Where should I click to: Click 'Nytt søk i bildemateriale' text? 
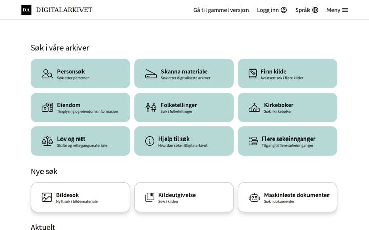[x=77, y=201]
